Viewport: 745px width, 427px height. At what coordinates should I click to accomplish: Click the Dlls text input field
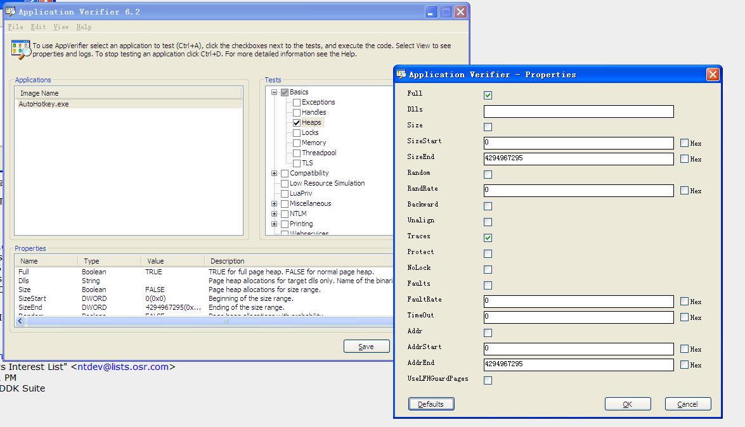coord(578,112)
